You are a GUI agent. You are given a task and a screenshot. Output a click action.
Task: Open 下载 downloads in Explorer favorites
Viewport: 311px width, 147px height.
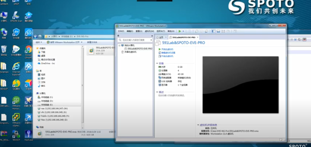click(42, 52)
